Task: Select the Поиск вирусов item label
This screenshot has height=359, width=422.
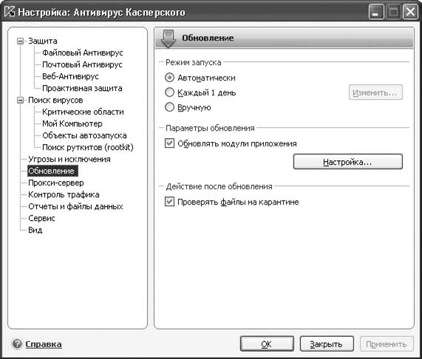Action: [55, 100]
